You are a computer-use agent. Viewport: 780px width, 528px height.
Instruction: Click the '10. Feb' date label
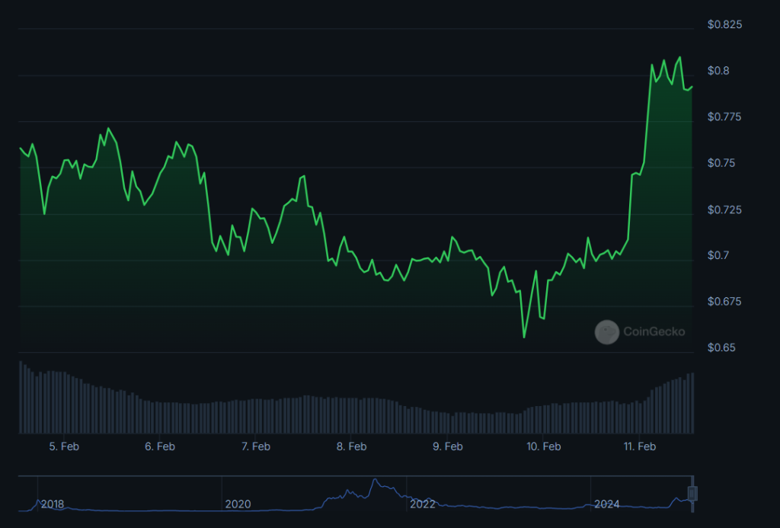coord(544,446)
